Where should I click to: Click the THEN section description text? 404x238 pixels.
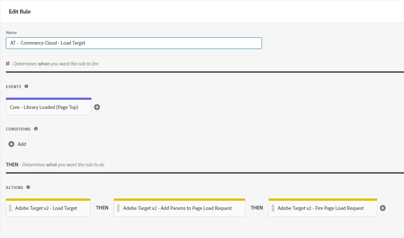point(63,165)
